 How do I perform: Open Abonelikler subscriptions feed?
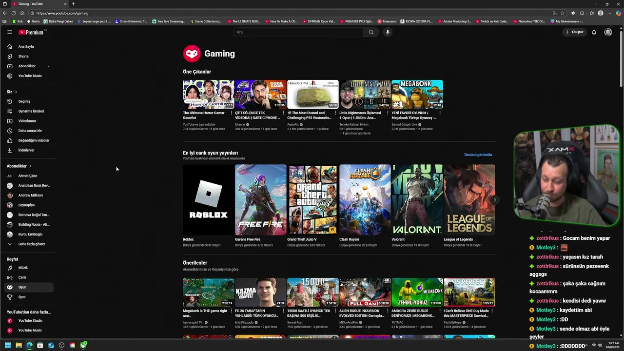click(x=28, y=66)
